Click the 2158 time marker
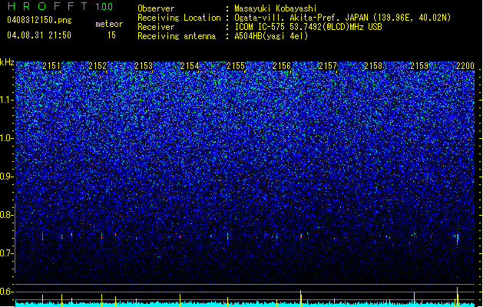483x307 pixels. (373, 66)
